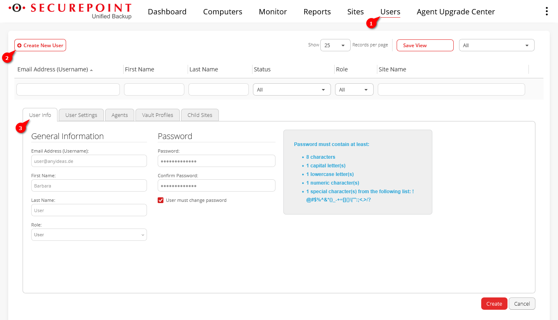Screen dimensions: 558x320
Task: Click the Save View button
Action: click(x=425, y=46)
